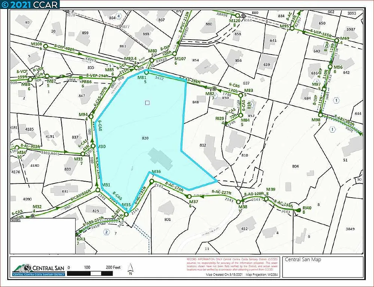
Task: Click manhole M81 marker circle
Action: coord(147,71)
